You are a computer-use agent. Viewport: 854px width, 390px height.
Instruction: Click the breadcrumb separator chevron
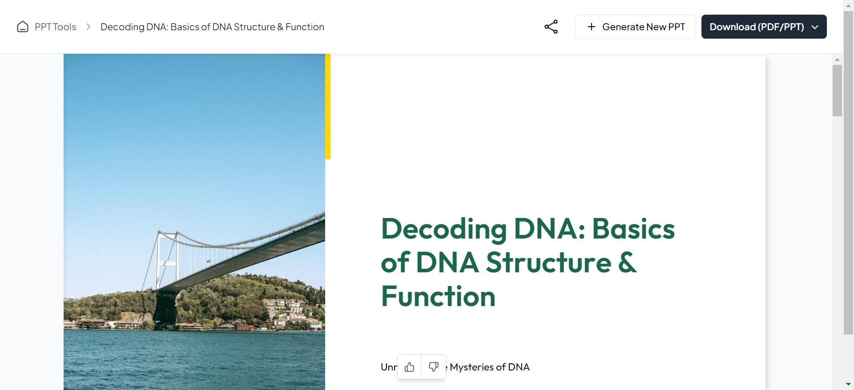coord(89,27)
